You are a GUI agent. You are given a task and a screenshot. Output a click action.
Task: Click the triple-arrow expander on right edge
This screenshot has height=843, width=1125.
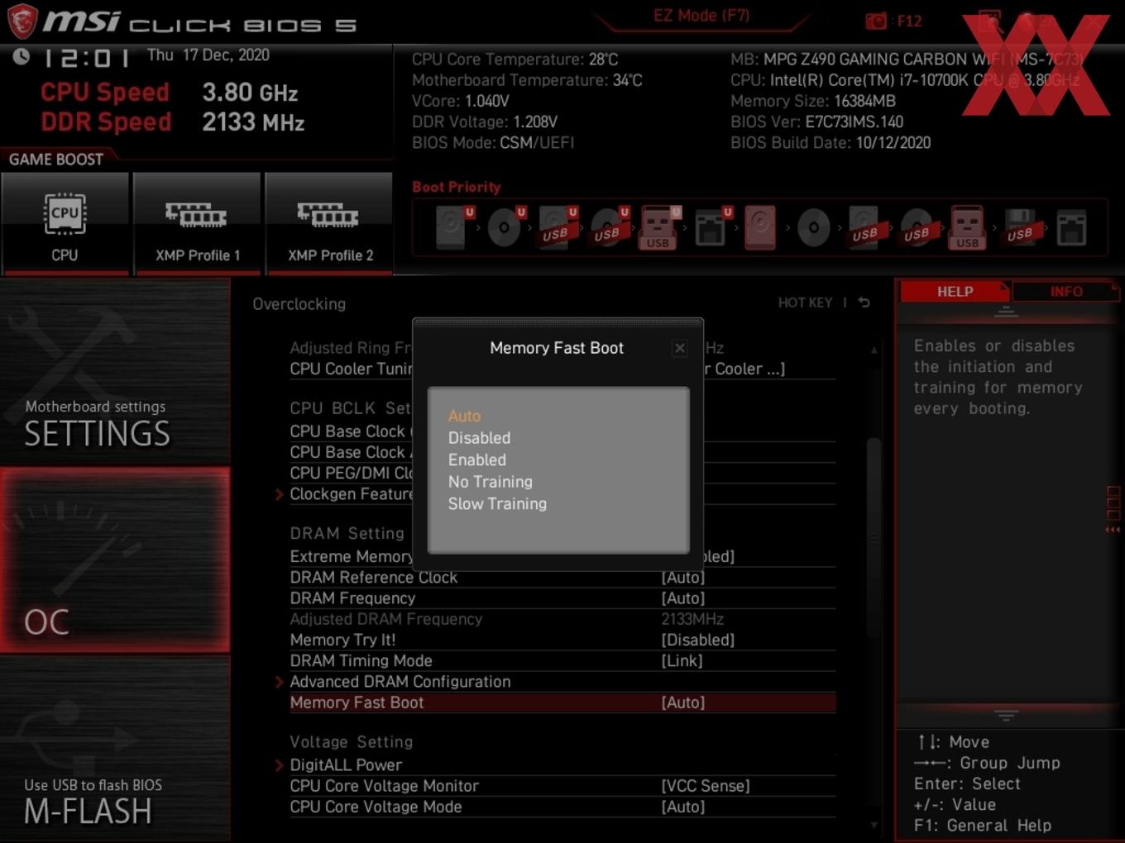point(1113,530)
